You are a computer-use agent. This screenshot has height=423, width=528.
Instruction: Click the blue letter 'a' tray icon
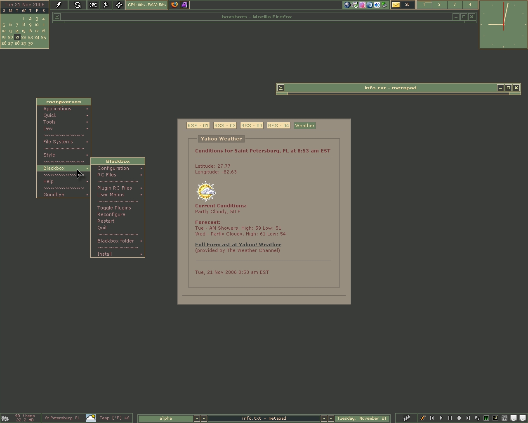click(x=370, y=5)
